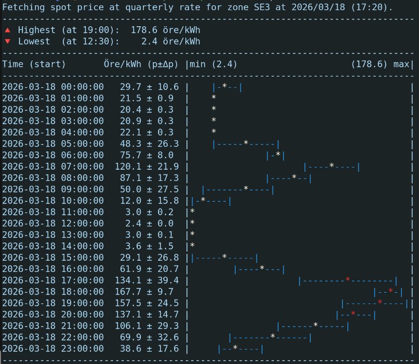This screenshot has width=419, height=364.
Task: Click the price 48.3 ± 26.3
Action: (149, 143)
